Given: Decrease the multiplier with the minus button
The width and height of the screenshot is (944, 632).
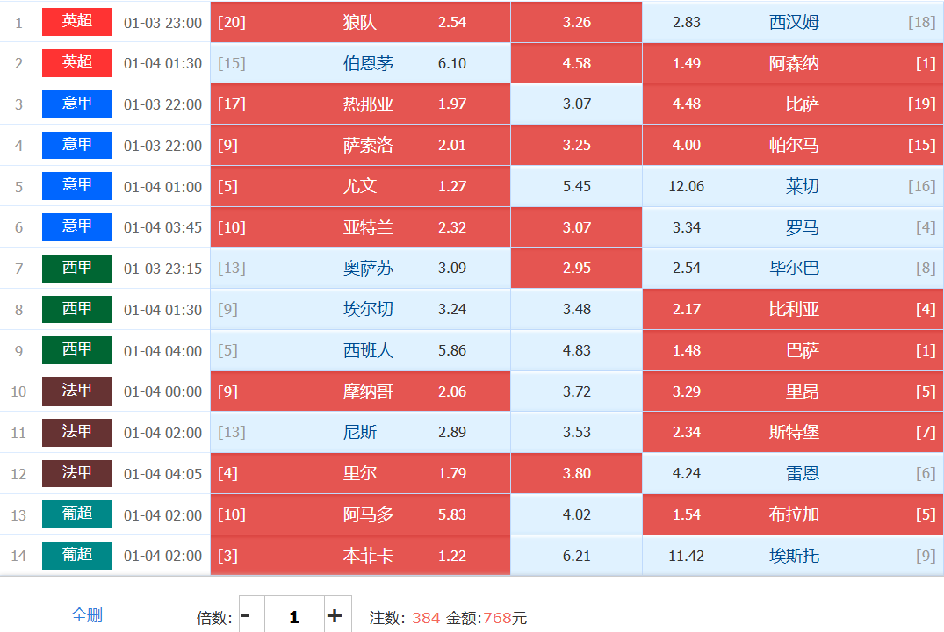Looking at the screenshot, I should [245, 616].
